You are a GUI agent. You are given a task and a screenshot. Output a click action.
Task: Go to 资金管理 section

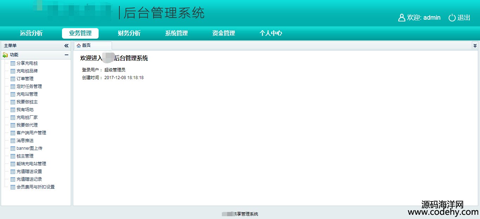[x=224, y=33]
